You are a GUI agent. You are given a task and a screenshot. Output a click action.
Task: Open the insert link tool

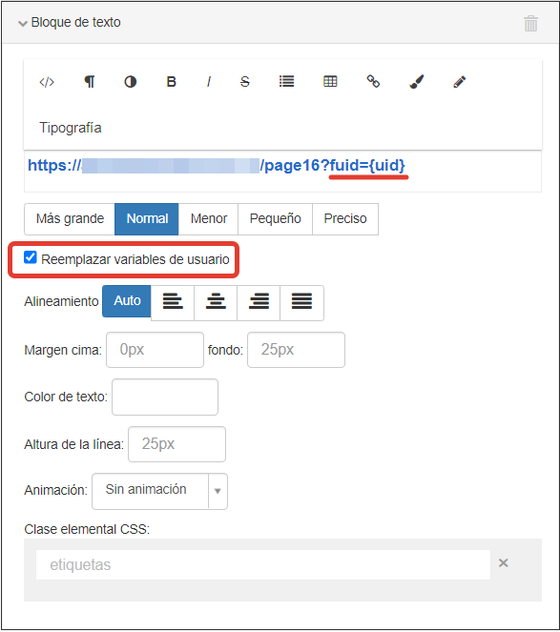[x=373, y=81]
